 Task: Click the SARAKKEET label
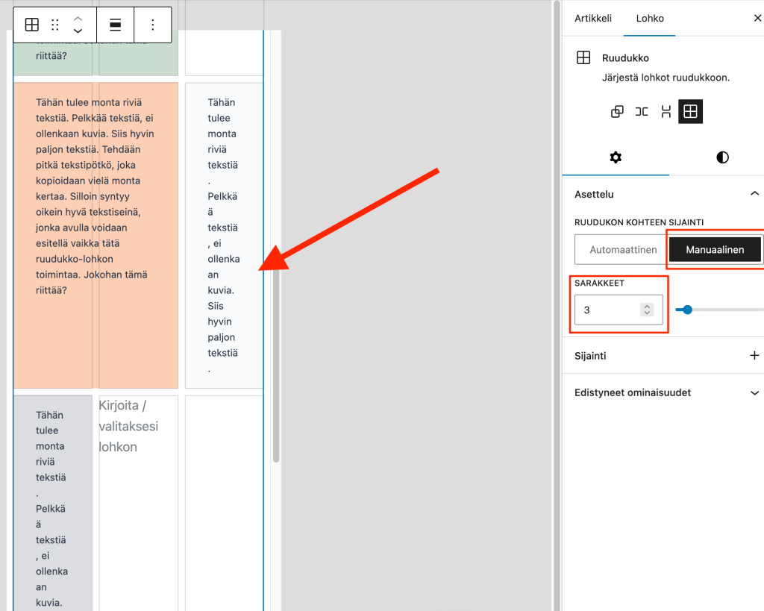[599, 283]
